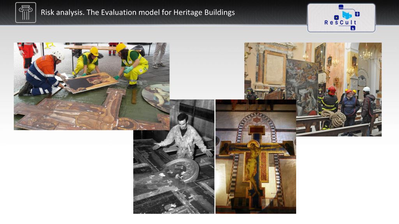Click the fire flame icon in ResCult logo
The width and height of the screenshot is (399, 224).
tap(353, 28)
